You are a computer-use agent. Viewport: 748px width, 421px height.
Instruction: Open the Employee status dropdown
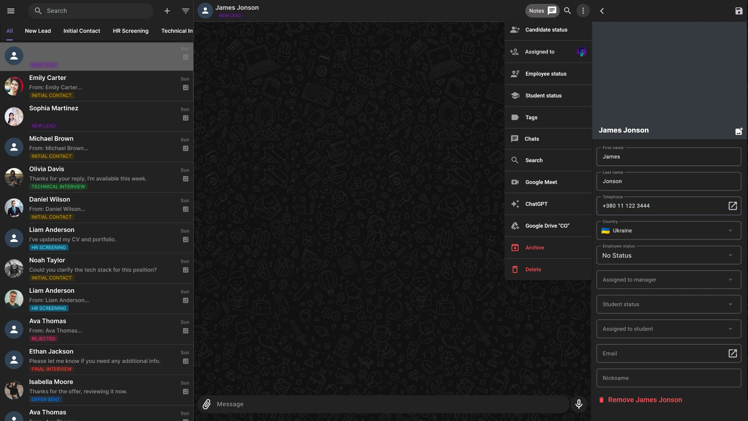[x=669, y=256]
